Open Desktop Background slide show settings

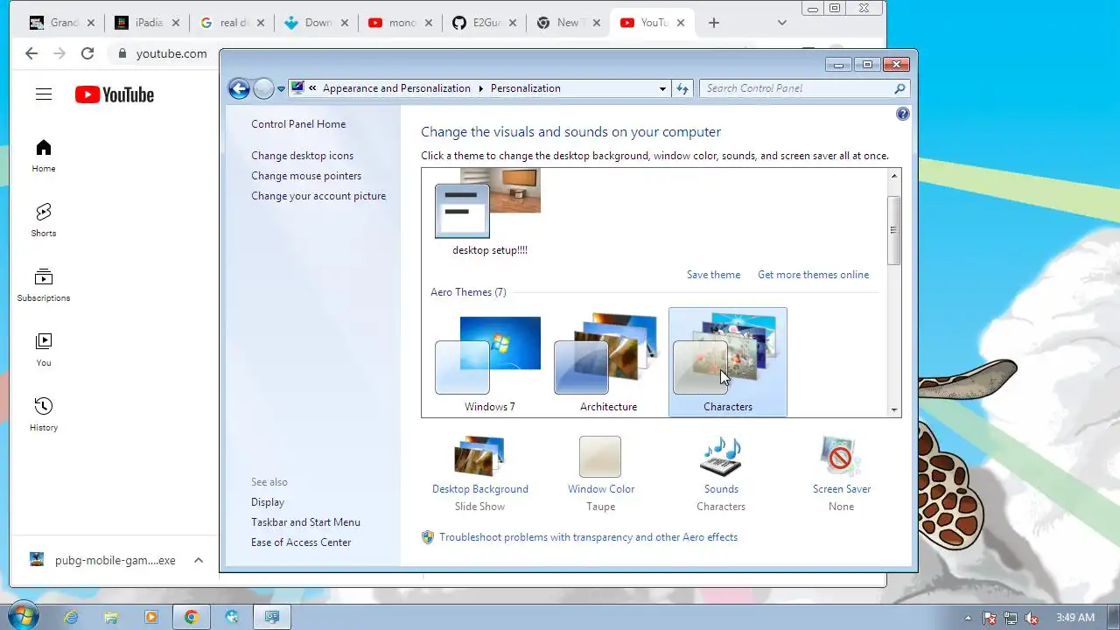(480, 472)
